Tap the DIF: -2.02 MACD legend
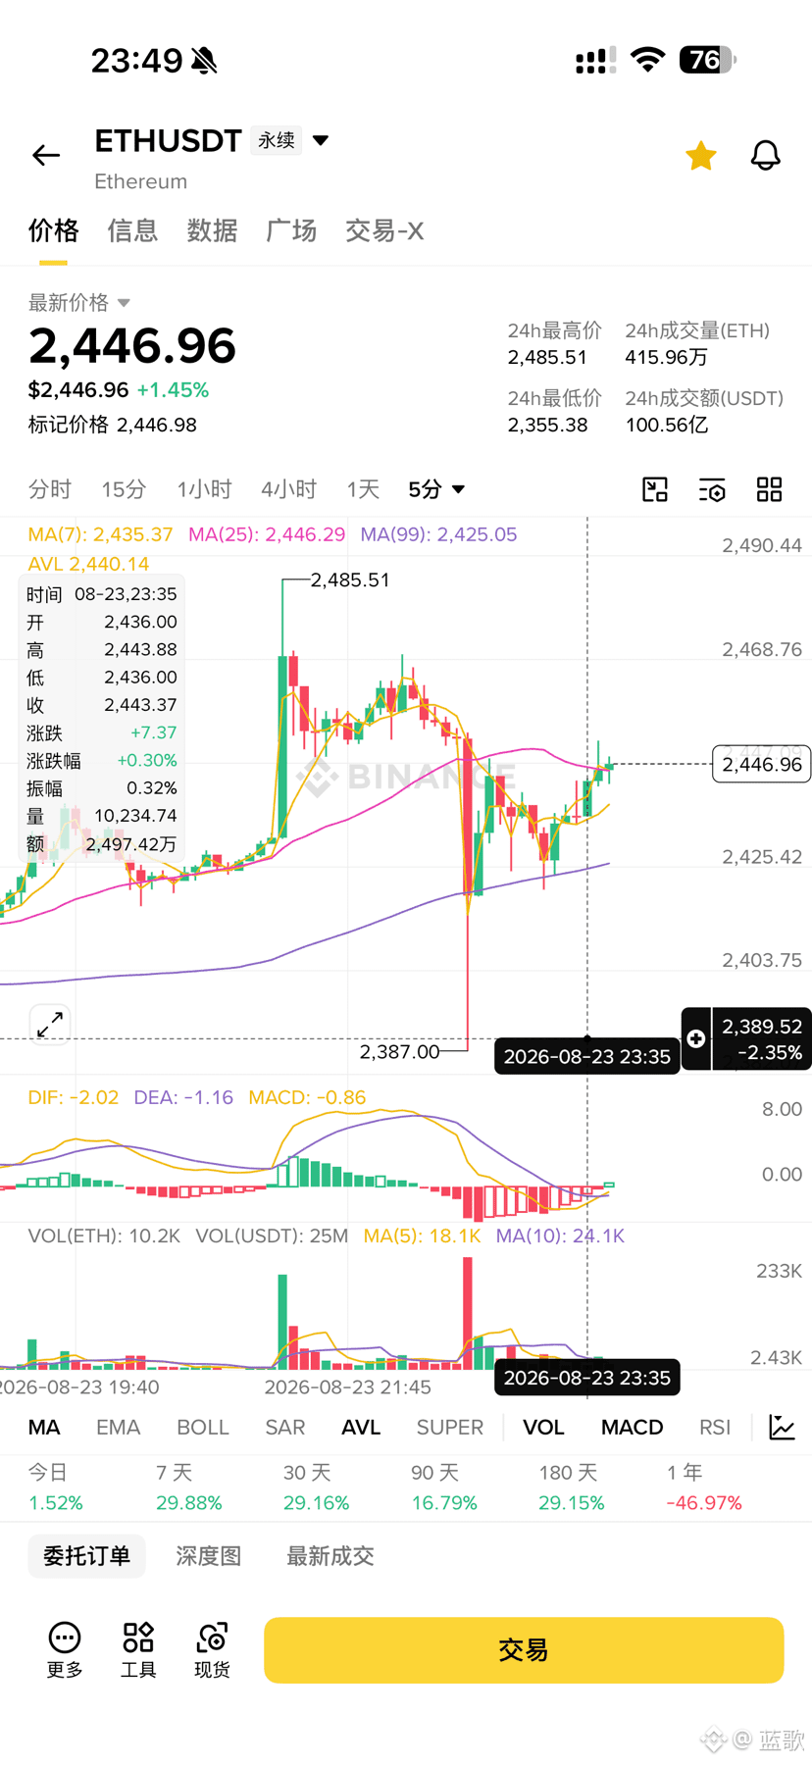The image size is (812, 1765). [x=74, y=1097]
